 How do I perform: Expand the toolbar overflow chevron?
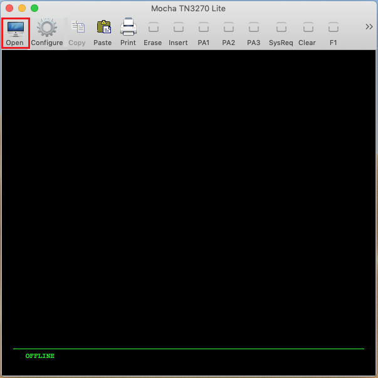369,26
